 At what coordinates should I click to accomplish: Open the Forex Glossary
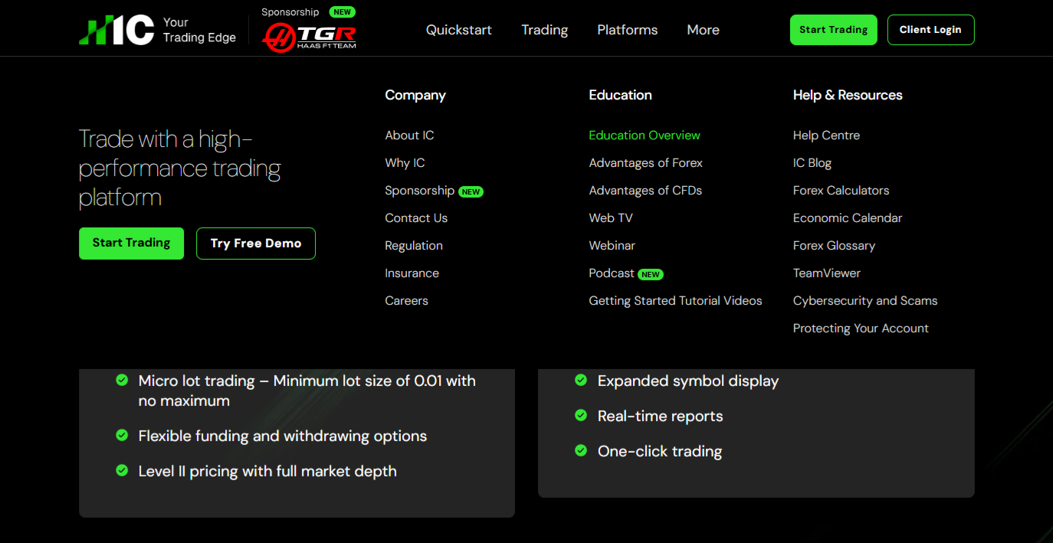pyautogui.click(x=834, y=246)
